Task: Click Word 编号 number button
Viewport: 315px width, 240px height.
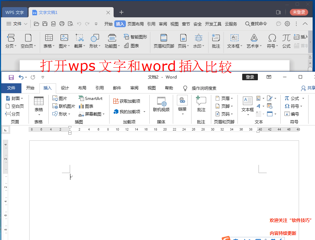Action: click(x=292, y=114)
